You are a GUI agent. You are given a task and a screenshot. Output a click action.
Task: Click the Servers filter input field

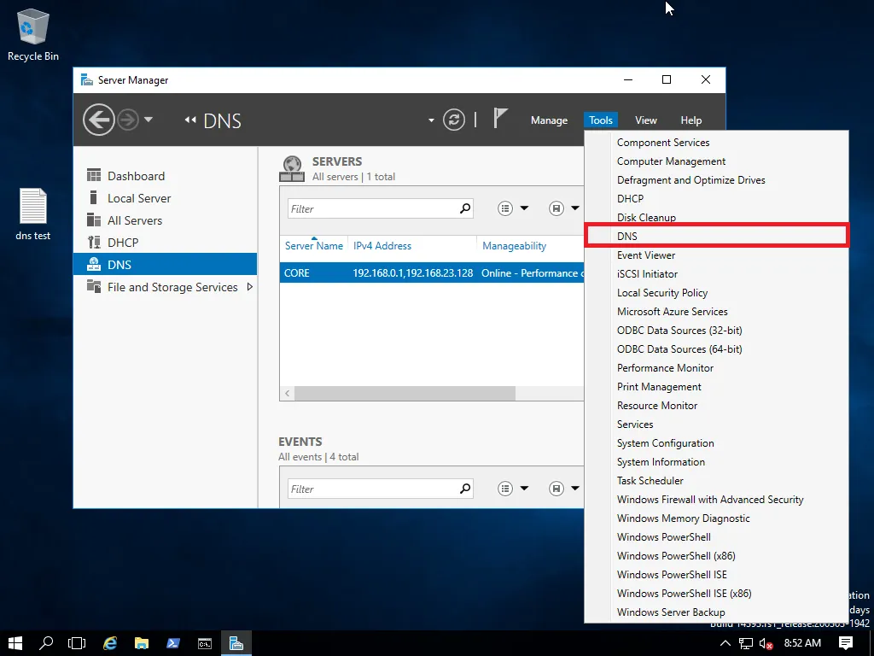(373, 208)
